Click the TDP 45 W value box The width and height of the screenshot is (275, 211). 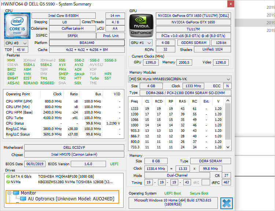(21, 49)
